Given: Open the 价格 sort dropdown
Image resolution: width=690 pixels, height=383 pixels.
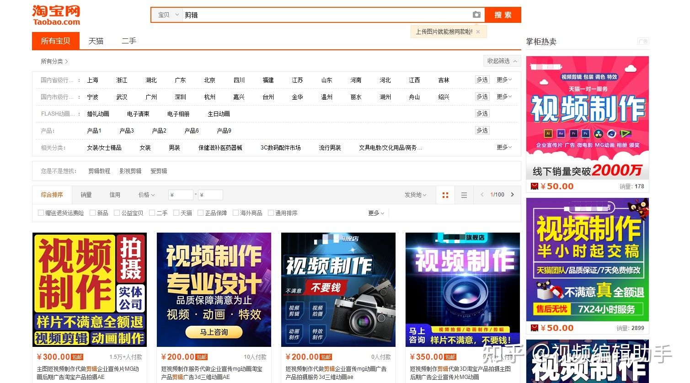Looking at the screenshot, I should (x=146, y=195).
